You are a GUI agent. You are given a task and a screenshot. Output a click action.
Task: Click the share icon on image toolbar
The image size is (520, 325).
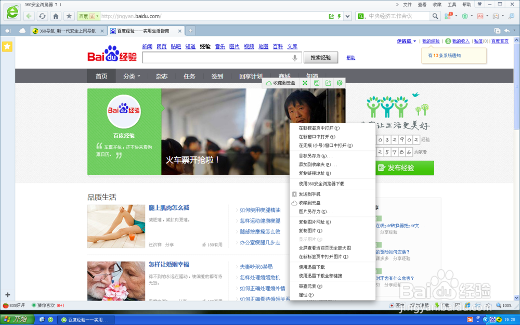pyautogui.click(x=328, y=83)
